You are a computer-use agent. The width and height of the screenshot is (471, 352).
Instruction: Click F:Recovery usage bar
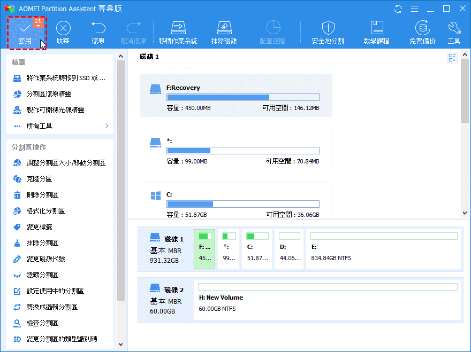point(242,97)
